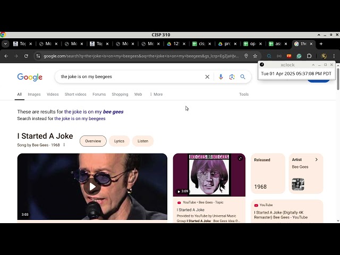Click the address bar URL

141,56
